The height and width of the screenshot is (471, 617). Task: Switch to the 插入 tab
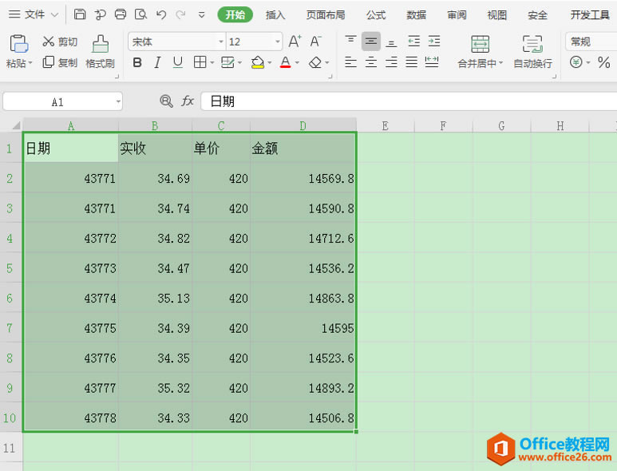click(275, 15)
